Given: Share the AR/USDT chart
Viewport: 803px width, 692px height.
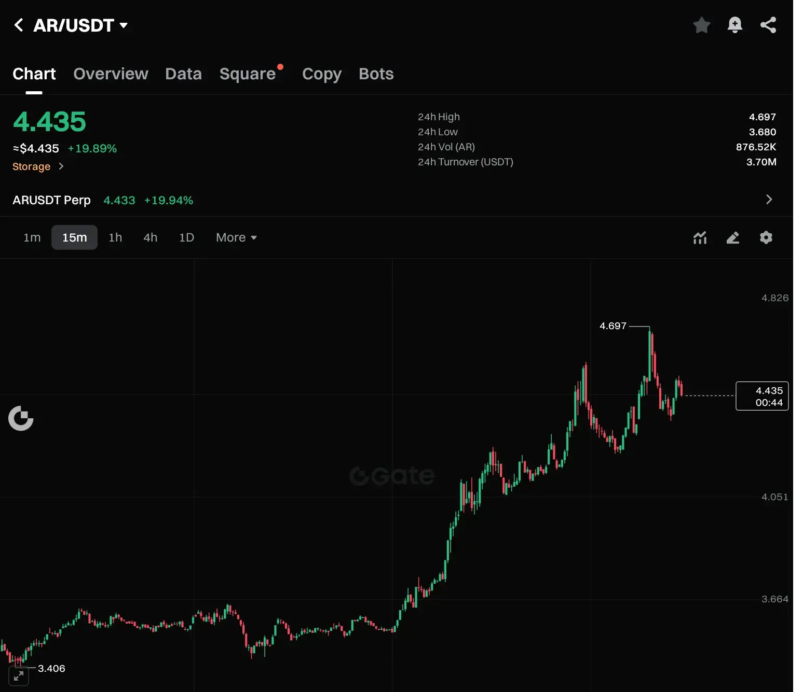Looking at the screenshot, I should click(768, 25).
